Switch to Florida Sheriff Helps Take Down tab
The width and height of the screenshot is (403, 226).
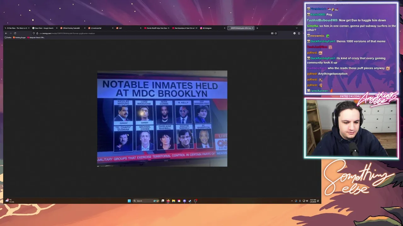tap(156, 28)
